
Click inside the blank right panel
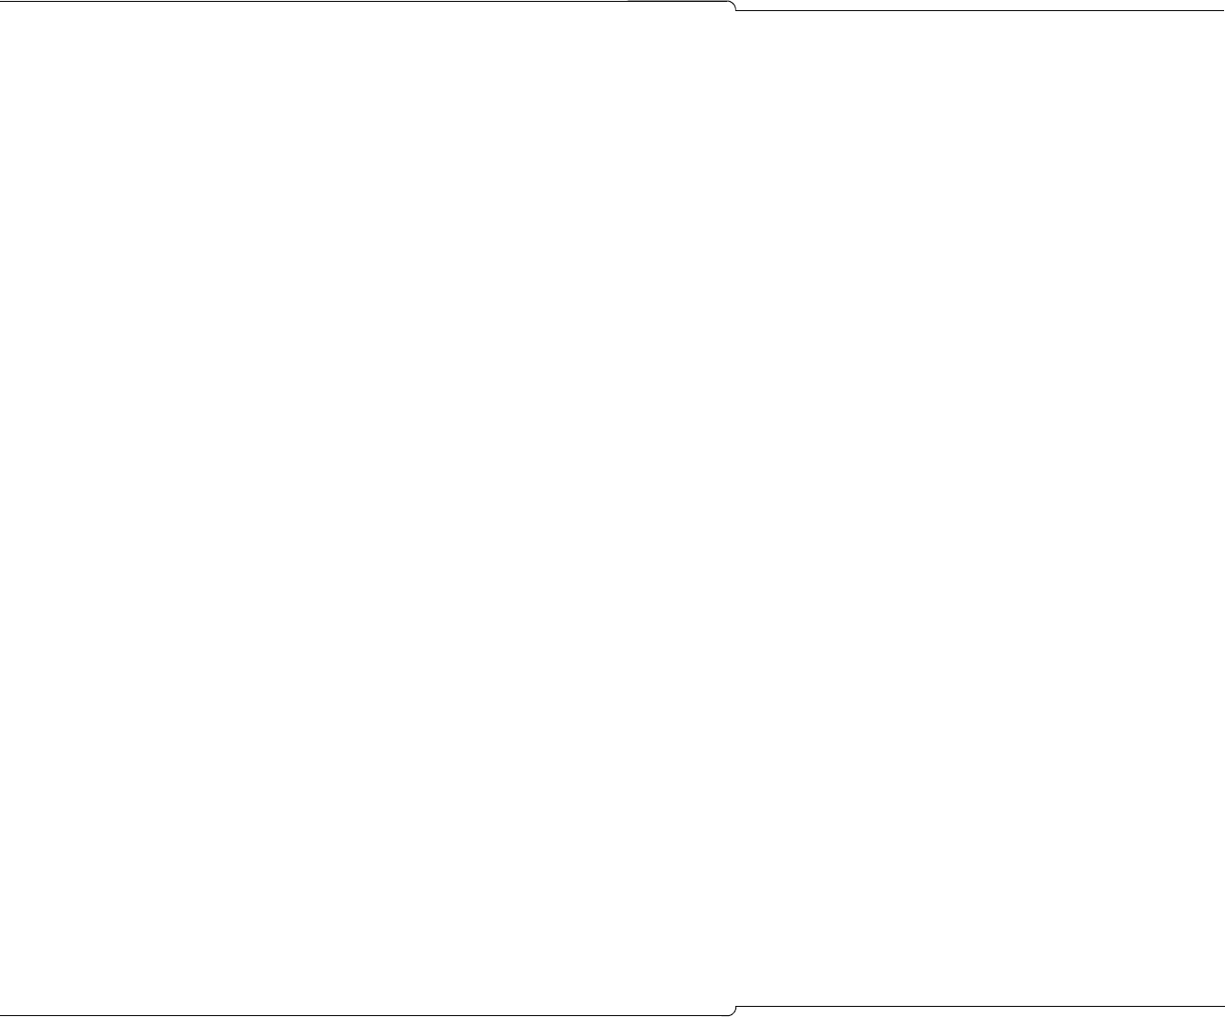[x=980, y=508]
